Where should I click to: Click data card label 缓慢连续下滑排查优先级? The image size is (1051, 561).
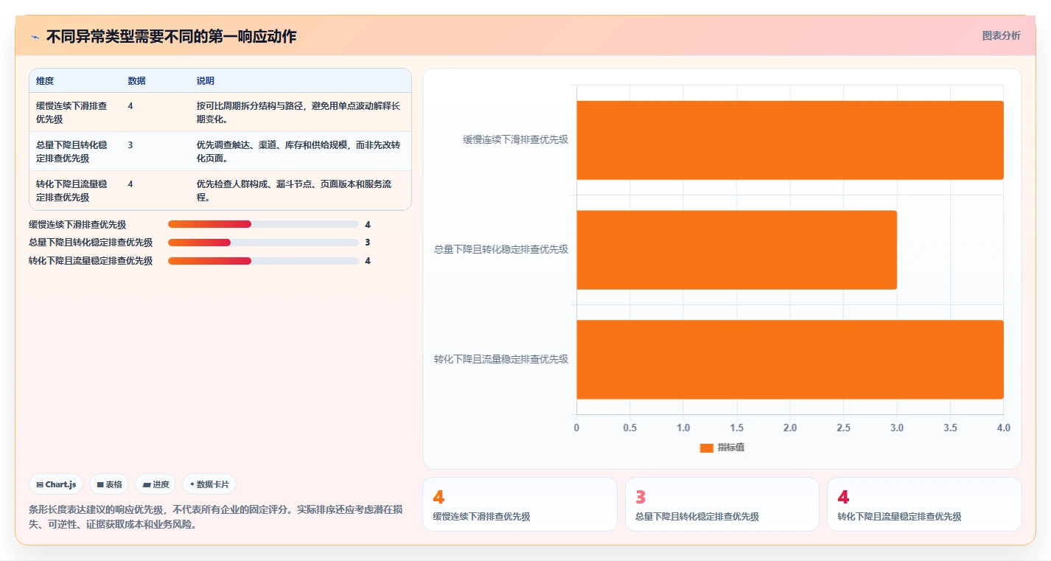[481, 517]
